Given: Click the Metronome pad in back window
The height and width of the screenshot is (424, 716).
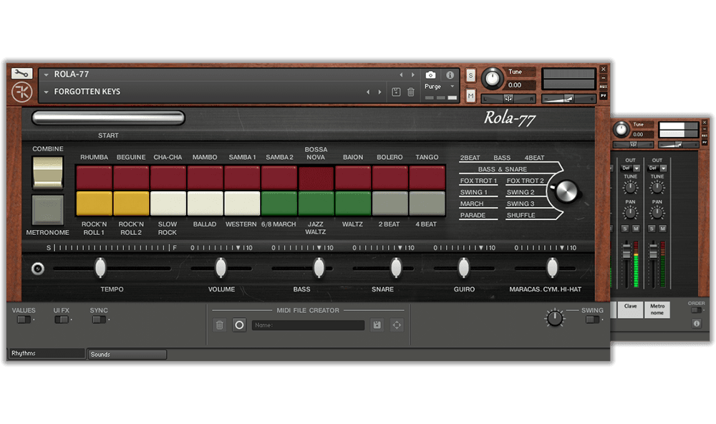Looking at the screenshot, I should click(657, 309).
